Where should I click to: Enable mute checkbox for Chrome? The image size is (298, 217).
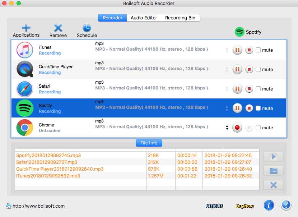(258, 128)
